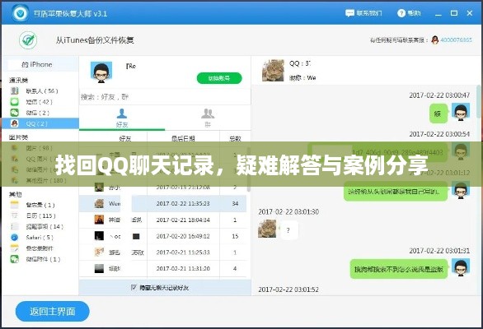The width and height of the screenshot is (483, 329).
Task: Click the total count 34 cell
Action: (235, 203)
